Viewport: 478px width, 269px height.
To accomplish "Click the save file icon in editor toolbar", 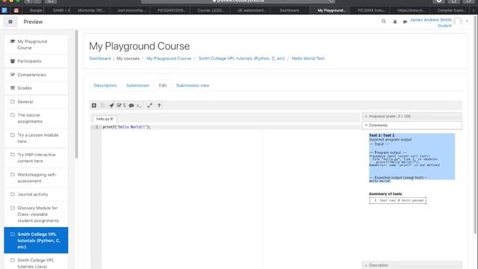I will pyautogui.click(x=103, y=105).
